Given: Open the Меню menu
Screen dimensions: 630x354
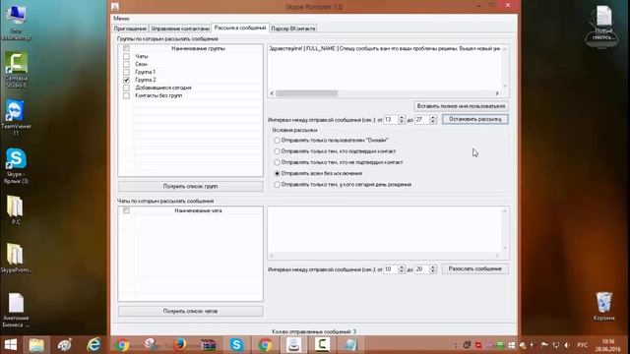Looking at the screenshot, I should tap(121, 19).
